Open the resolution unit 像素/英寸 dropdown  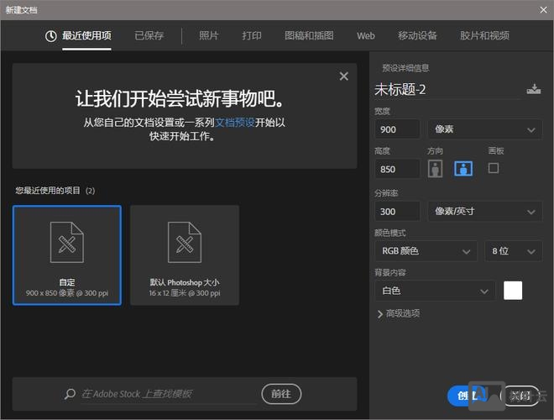(485, 212)
